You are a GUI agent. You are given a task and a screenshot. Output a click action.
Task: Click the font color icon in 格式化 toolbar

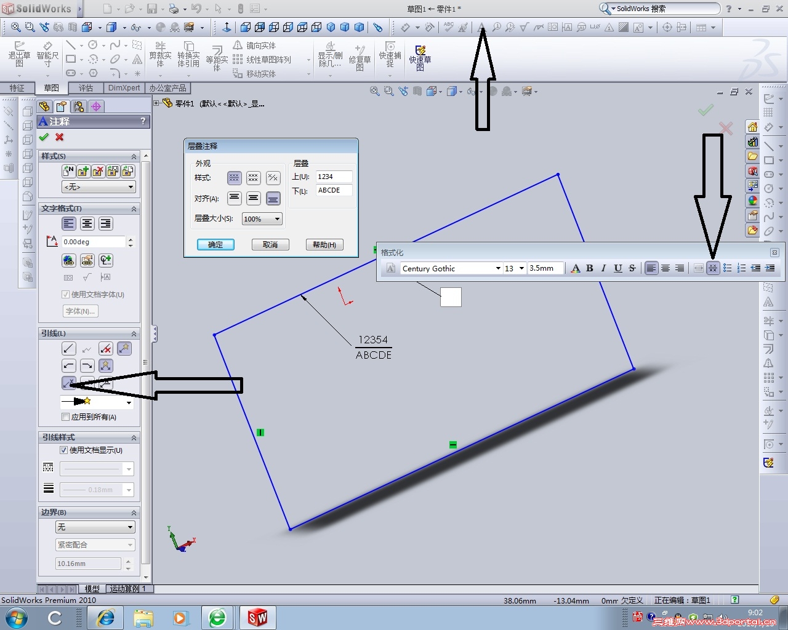pos(576,268)
